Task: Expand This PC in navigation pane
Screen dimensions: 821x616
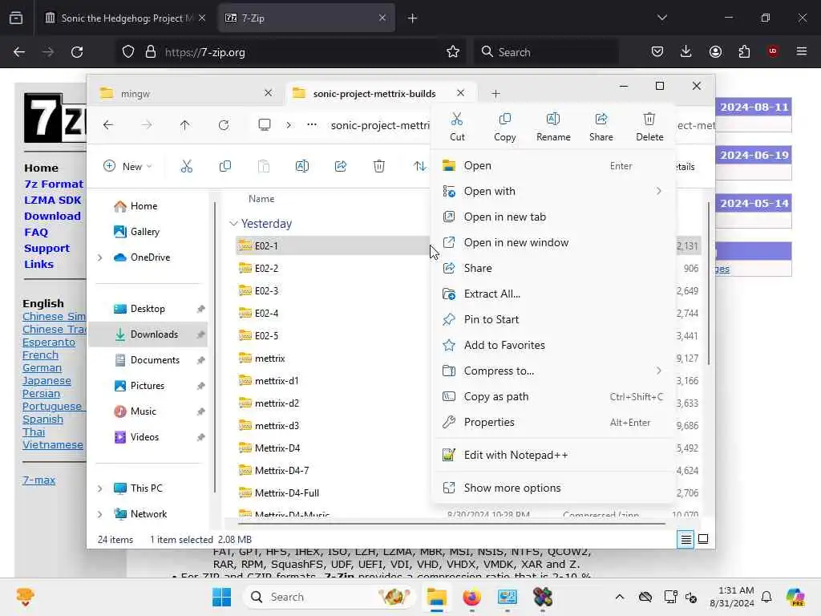Action: click(99, 488)
